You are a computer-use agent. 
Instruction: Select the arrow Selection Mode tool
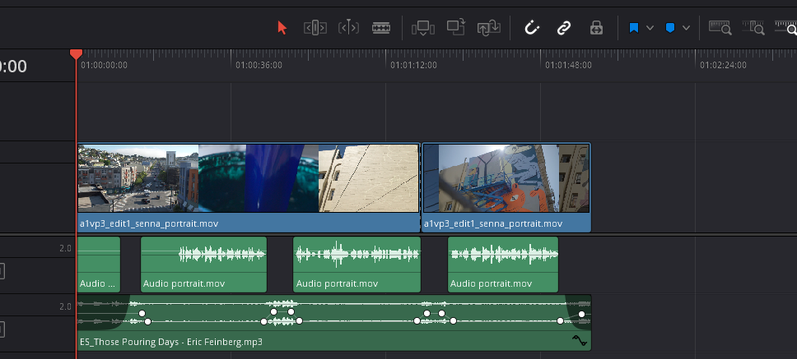click(x=282, y=28)
